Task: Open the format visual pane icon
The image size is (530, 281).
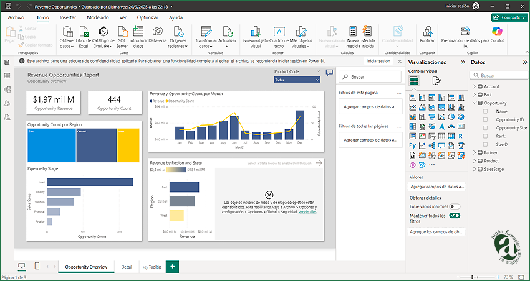Action: point(436,81)
